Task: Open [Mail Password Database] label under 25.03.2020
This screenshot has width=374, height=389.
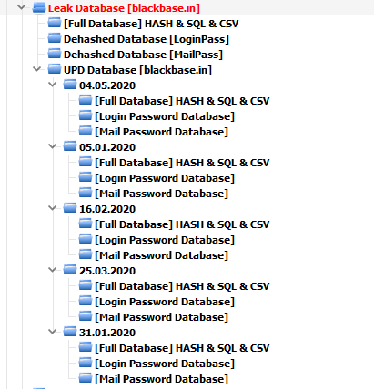Action: [161, 317]
